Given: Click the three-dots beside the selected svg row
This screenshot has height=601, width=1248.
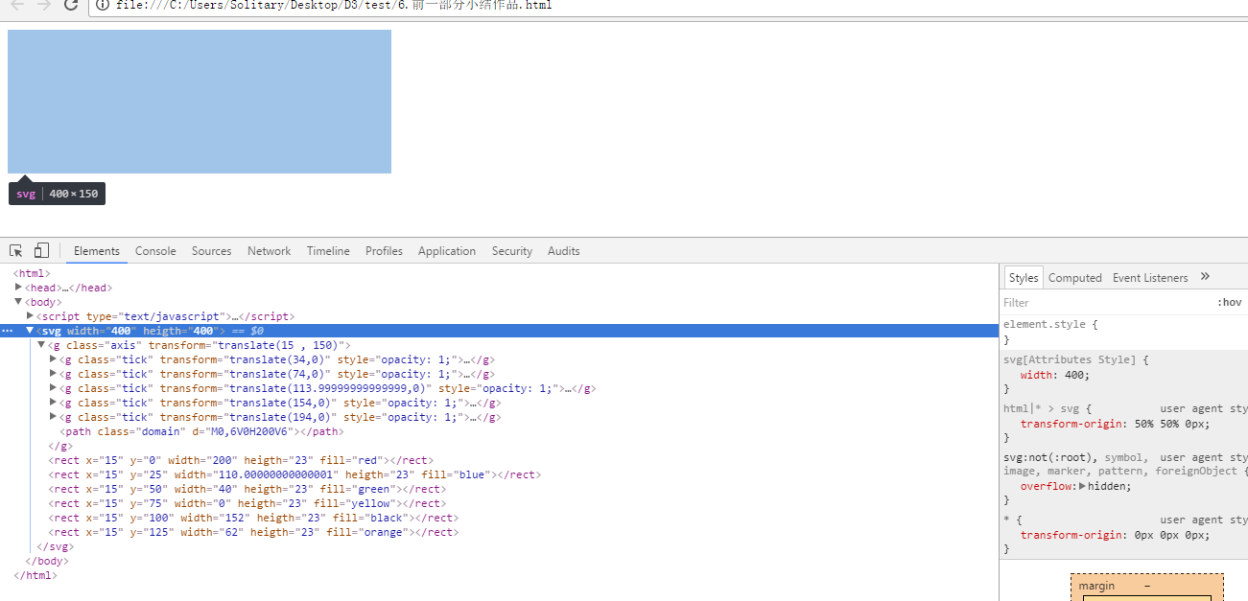Looking at the screenshot, I should point(8,331).
